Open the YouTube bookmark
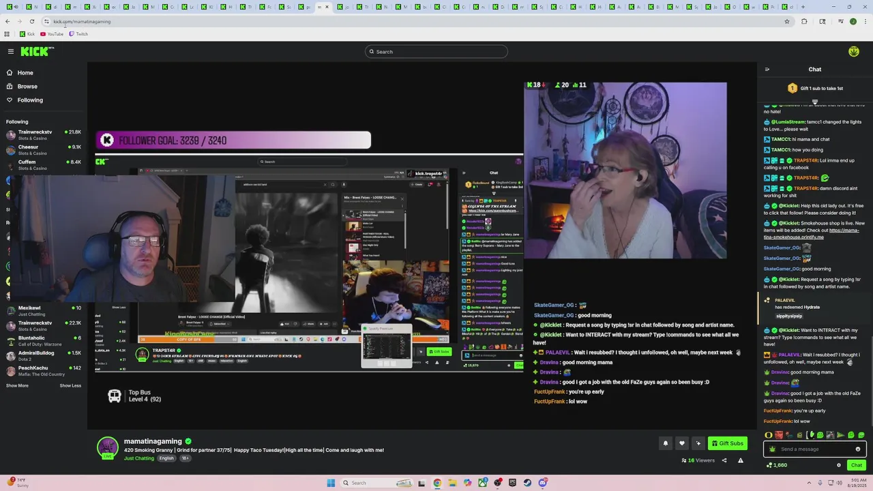The height and width of the screenshot is (491, 873). coord(52,33)
